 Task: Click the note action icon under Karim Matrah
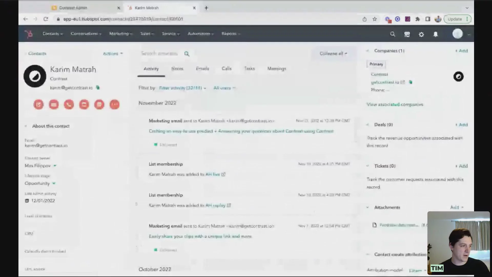click(38, 104)
